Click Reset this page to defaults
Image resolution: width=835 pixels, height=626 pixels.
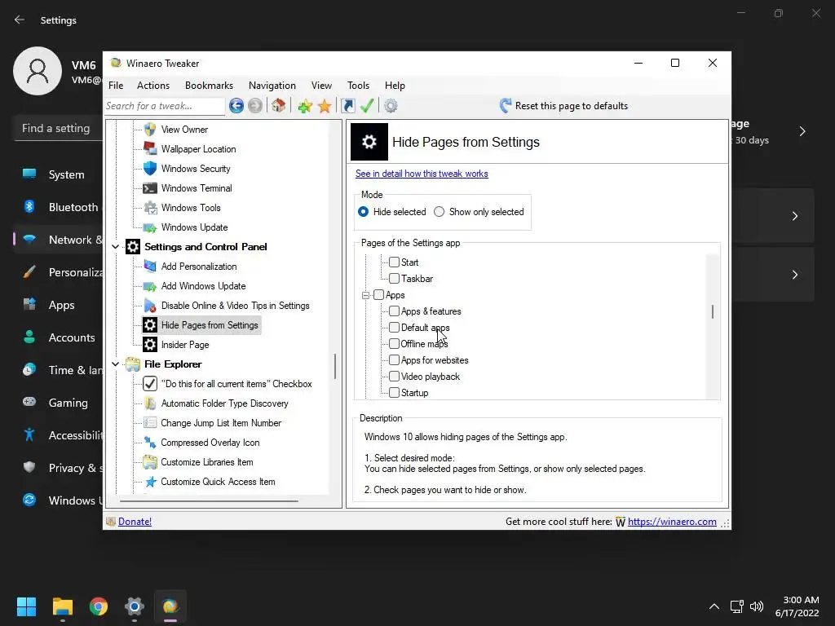[563, 105]
